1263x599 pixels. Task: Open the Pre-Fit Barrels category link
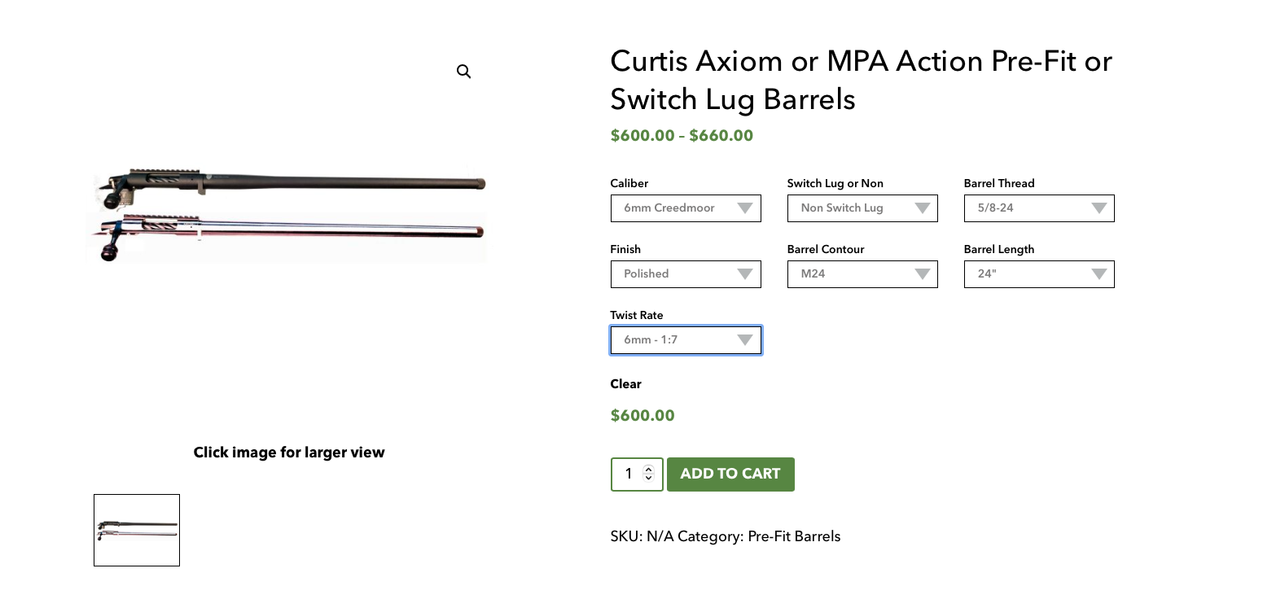pyautogui.click(x=794, y=536)
